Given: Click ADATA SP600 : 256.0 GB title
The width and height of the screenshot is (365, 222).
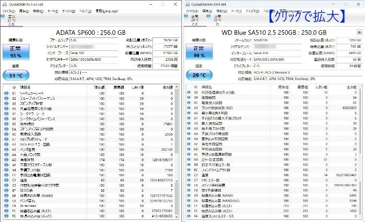Looking at the screenshot, I should (x=91, y=33).
